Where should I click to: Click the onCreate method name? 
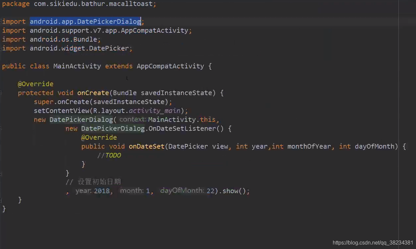point(93,93)
